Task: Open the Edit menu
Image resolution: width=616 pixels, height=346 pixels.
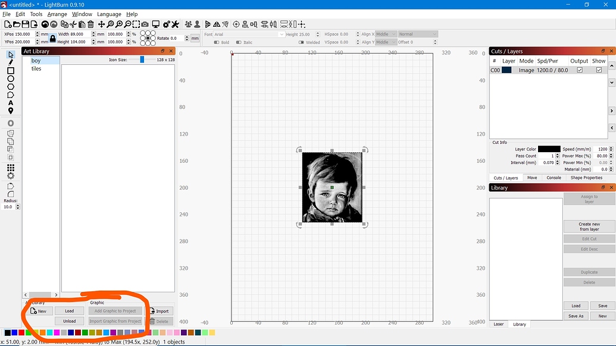Action: coord(20,14)
